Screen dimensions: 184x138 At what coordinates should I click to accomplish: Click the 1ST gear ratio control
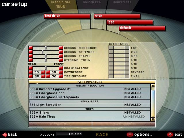pyautogui.click(x=119, y=48)
